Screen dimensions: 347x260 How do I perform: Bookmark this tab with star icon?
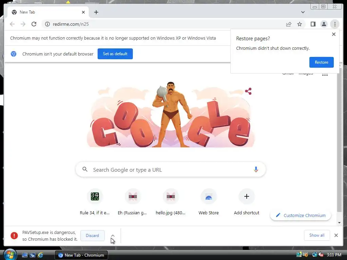300,24
